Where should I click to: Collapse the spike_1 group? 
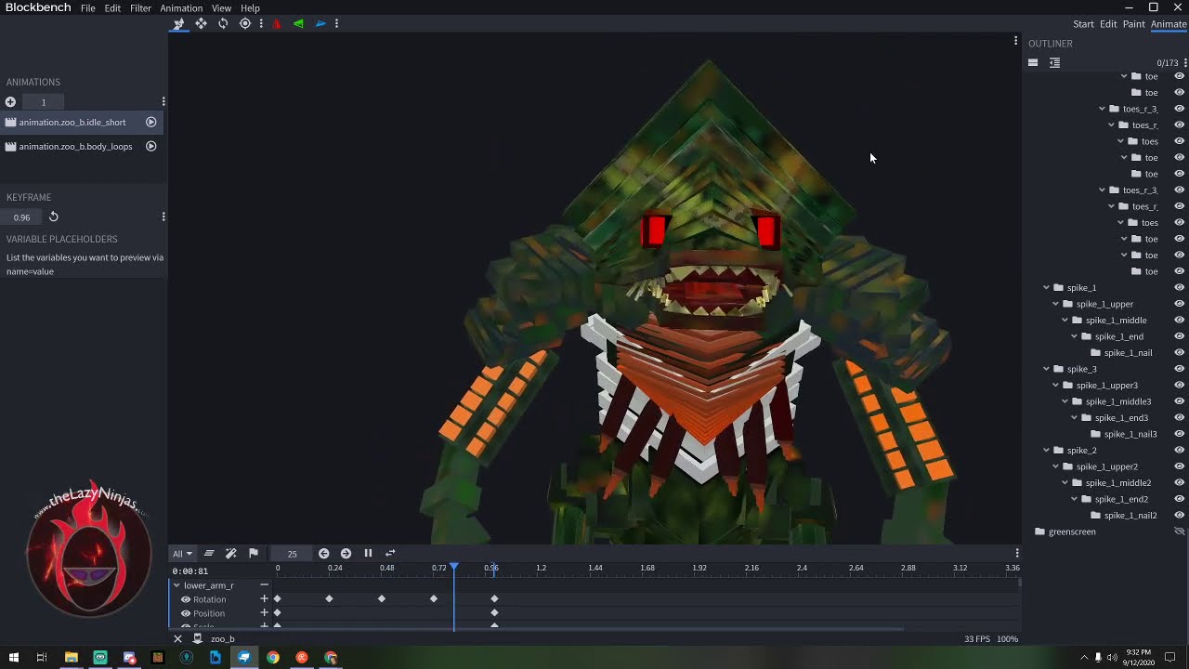[1046, 288]
